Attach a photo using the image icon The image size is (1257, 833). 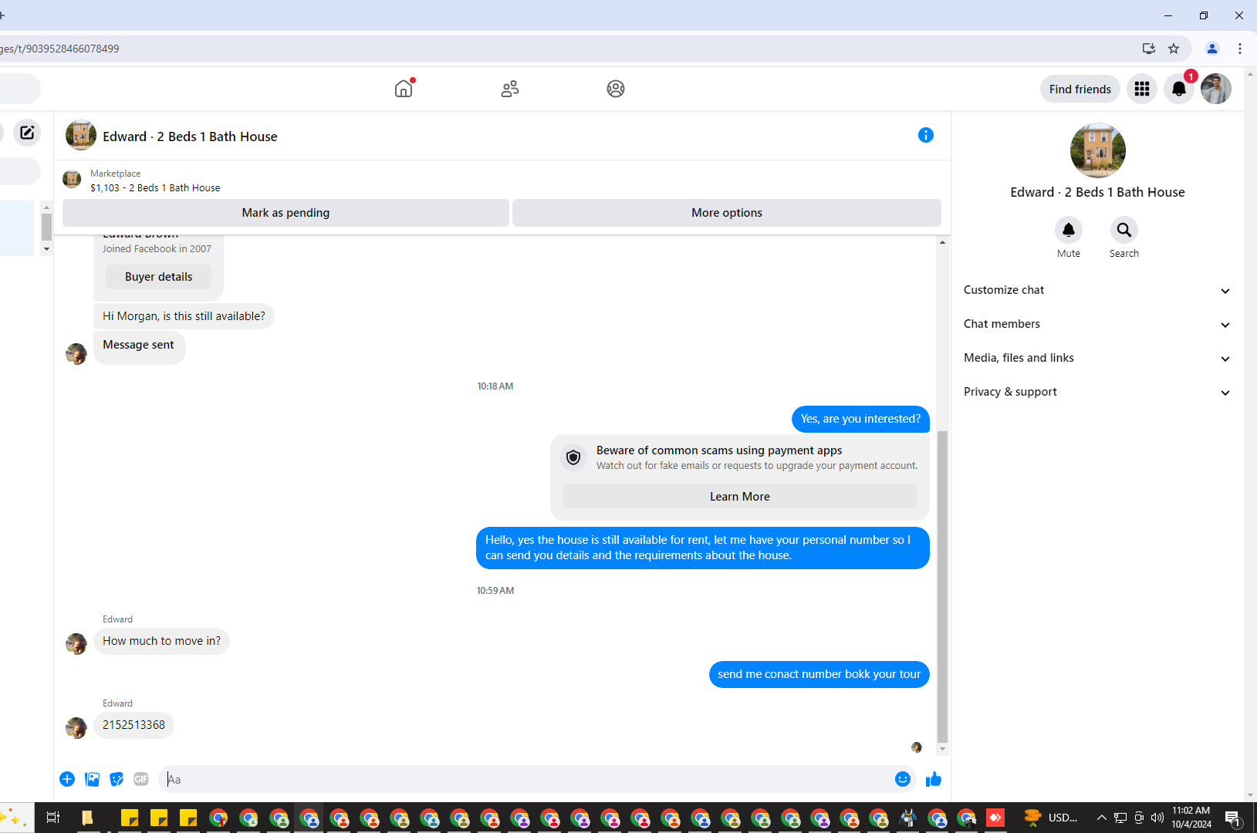93,779
